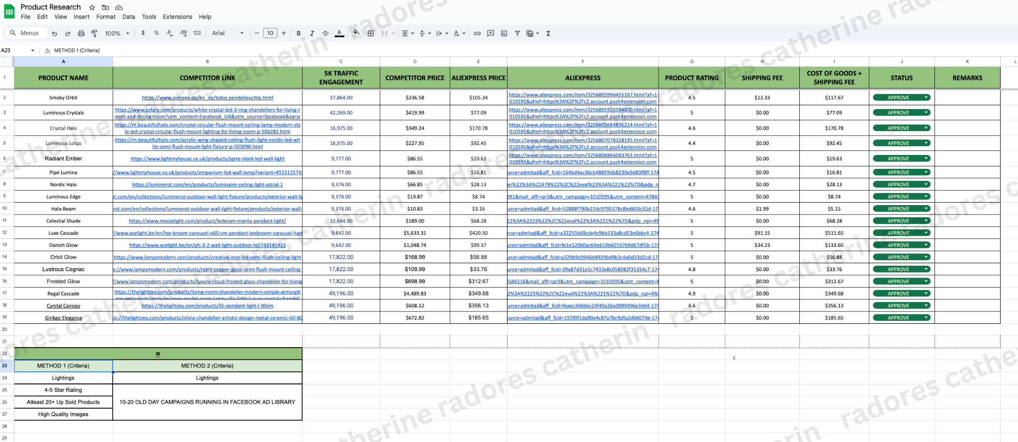The height and width of the screenshot is (442, 1018).
Task: Open the text color picker
Action: point(339,33)
